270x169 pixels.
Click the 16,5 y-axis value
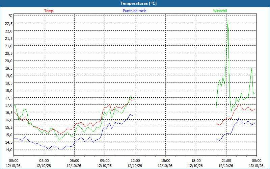[x=9, y=112]
